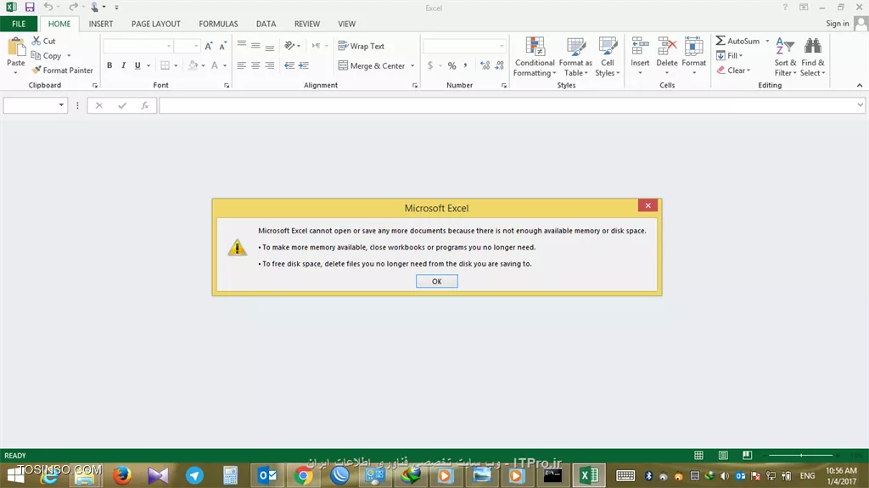Click the Save icon in Quick Access
869x488 pixels.
[30, 7]
